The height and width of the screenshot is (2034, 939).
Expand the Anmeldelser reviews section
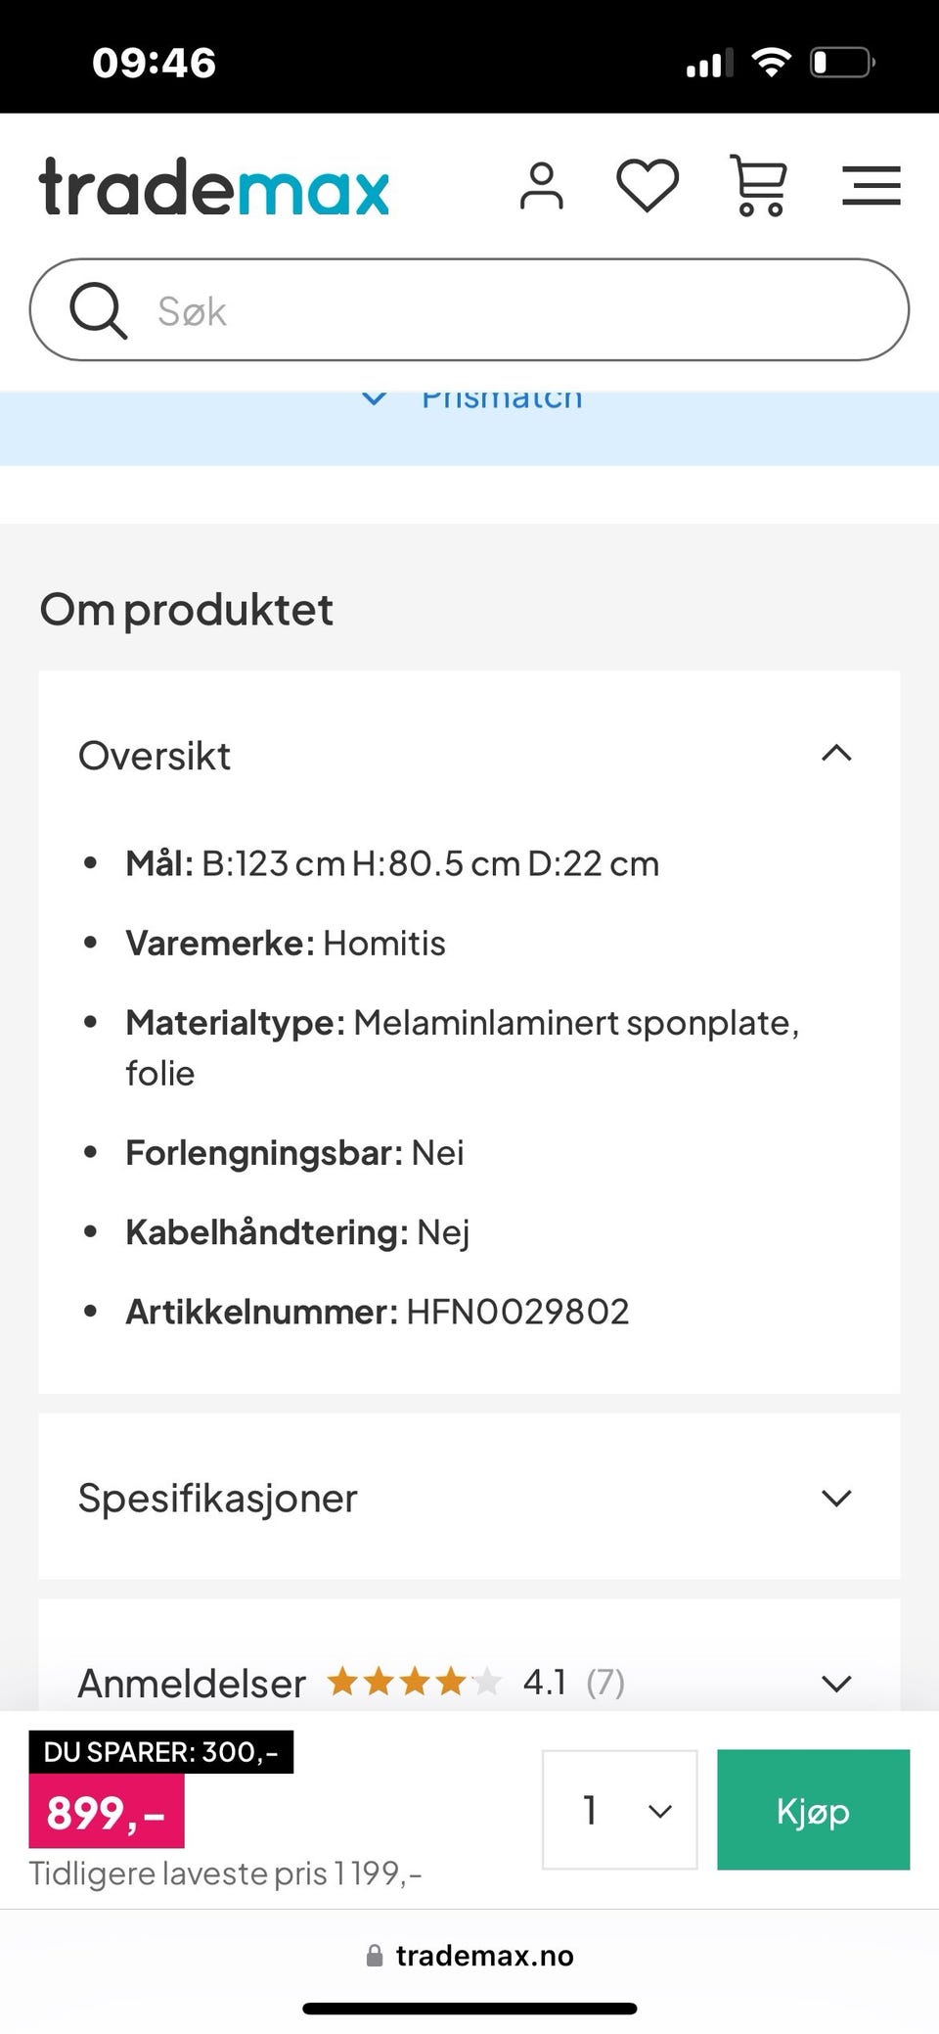coord(836,1684)
